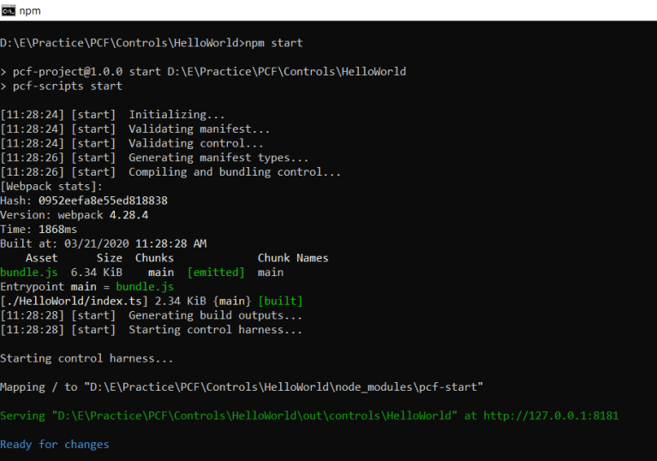
Task: Click the 'npm start' command text
Action: click(274, 43)
